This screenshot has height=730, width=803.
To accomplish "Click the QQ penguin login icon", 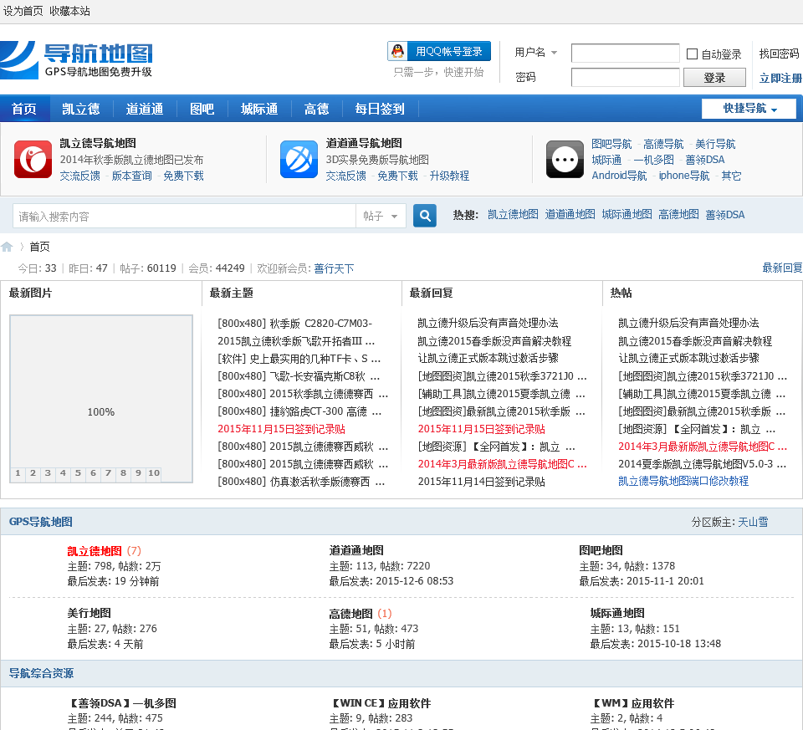I will [397, 51].
